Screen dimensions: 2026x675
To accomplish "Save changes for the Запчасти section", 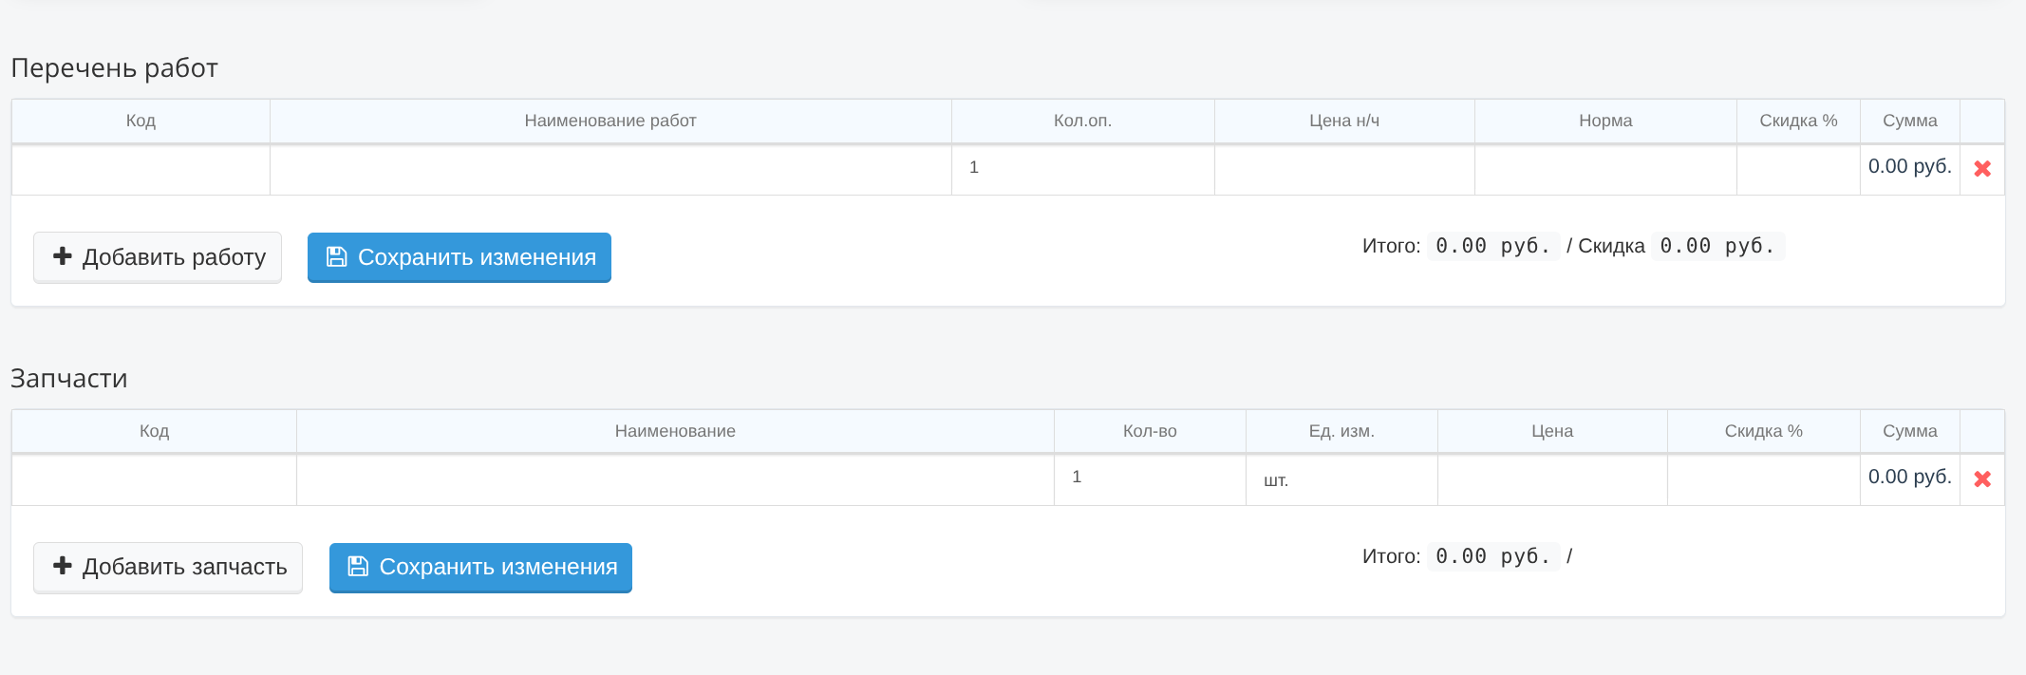I will [x=480, y=568].
